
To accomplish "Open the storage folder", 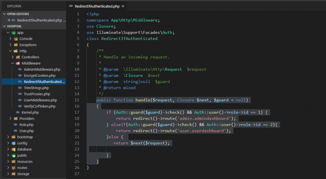I will (23, 174).
